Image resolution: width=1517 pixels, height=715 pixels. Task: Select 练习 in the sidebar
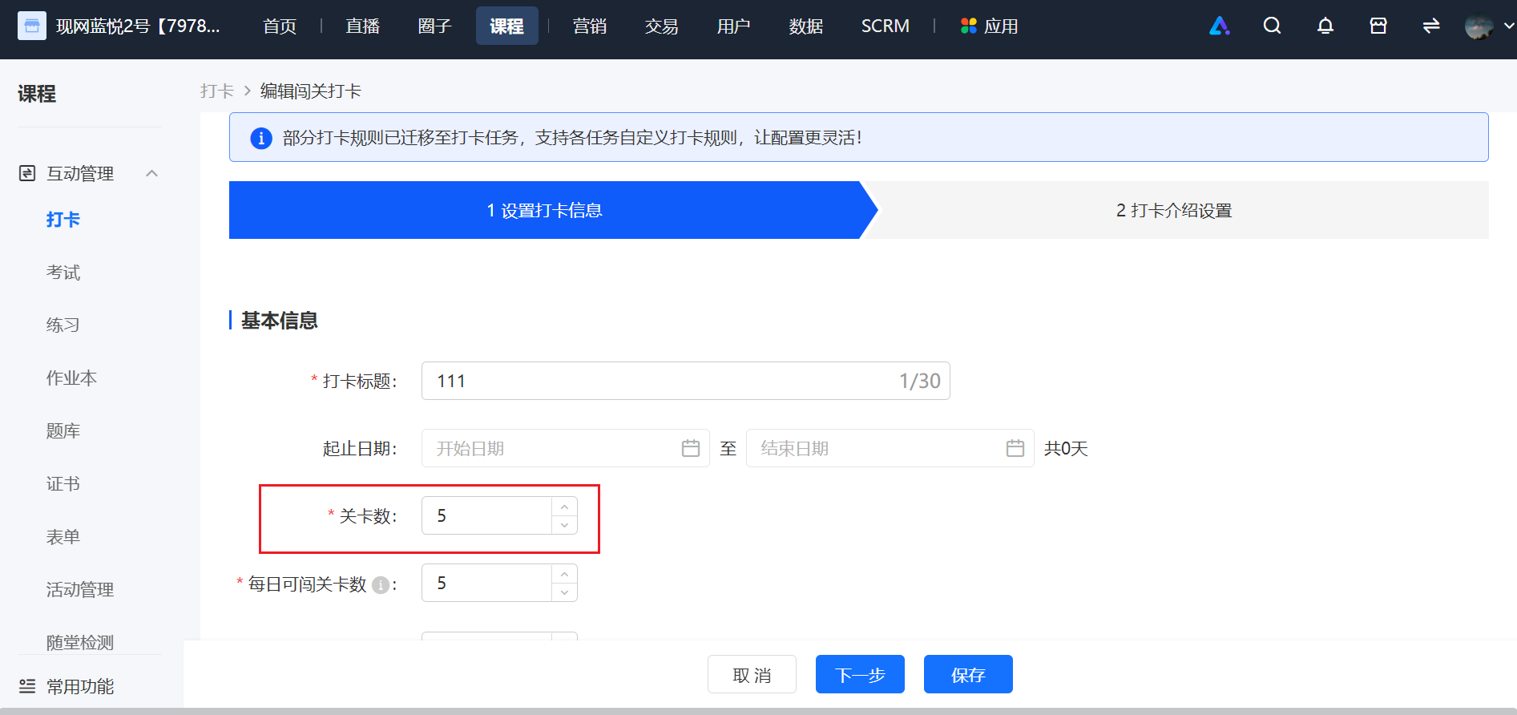pyautogui.click(x=63, y=325)
